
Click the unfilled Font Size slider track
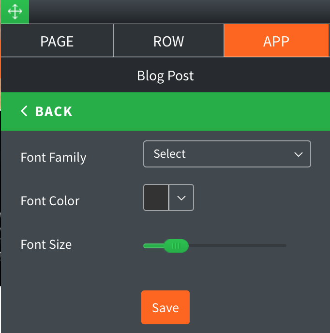(238, 245)
